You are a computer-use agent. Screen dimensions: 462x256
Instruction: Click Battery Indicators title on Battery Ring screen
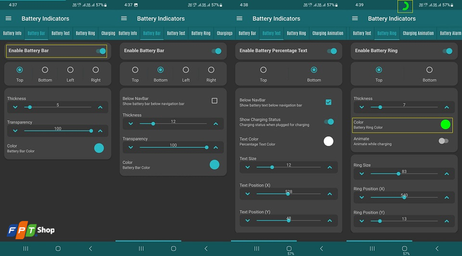[392, 18]
